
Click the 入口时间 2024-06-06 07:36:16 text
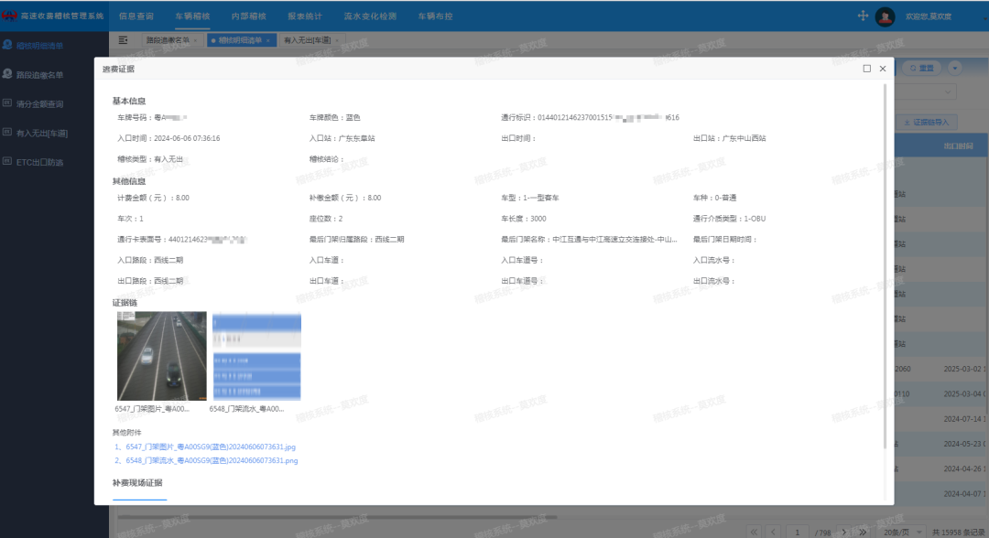(x=168, y=138)
